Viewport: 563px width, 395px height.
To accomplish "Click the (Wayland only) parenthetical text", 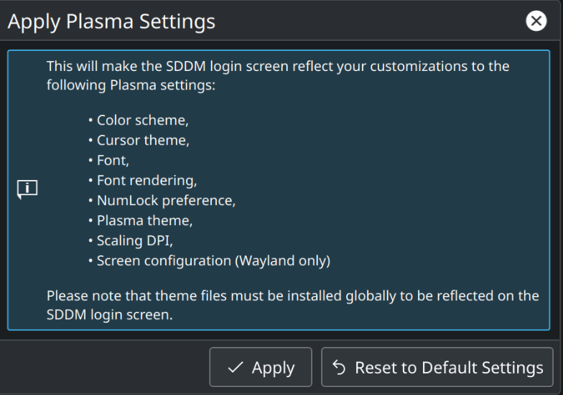I will pos(283,261).
